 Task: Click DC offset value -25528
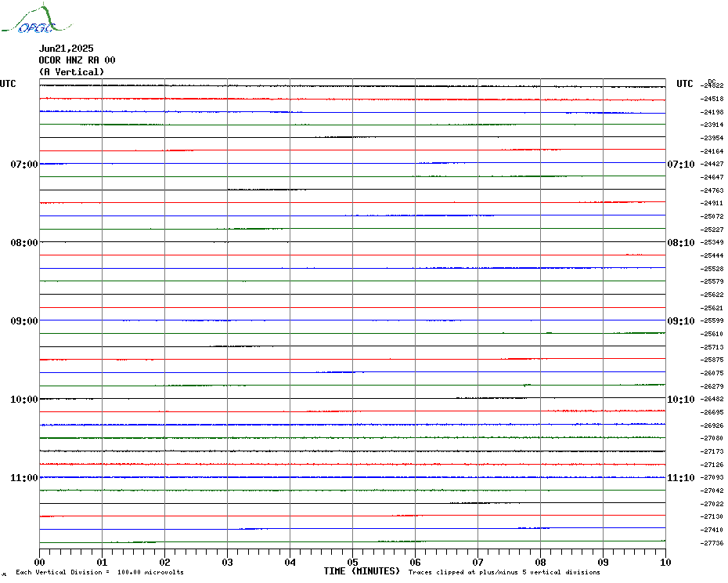click(712, 269)
